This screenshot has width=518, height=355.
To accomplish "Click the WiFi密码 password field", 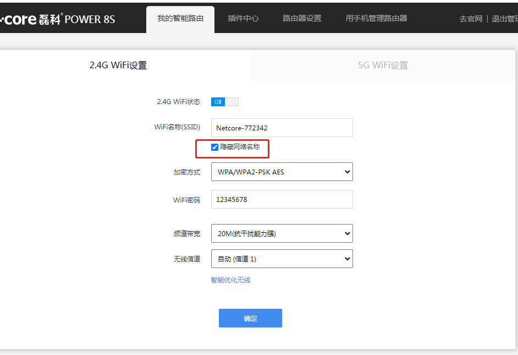I will [282, 199].
